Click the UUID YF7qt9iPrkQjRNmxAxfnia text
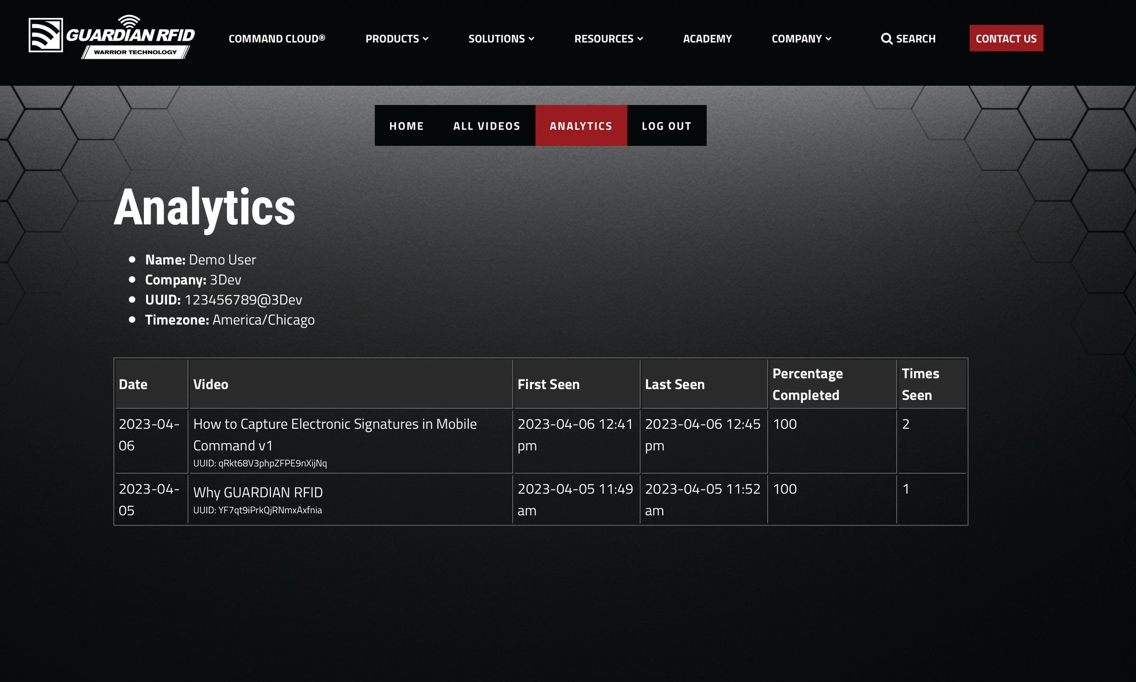 coord(257,510)
